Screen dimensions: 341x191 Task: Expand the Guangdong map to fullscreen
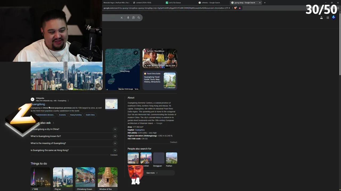[x=136, y=53]
